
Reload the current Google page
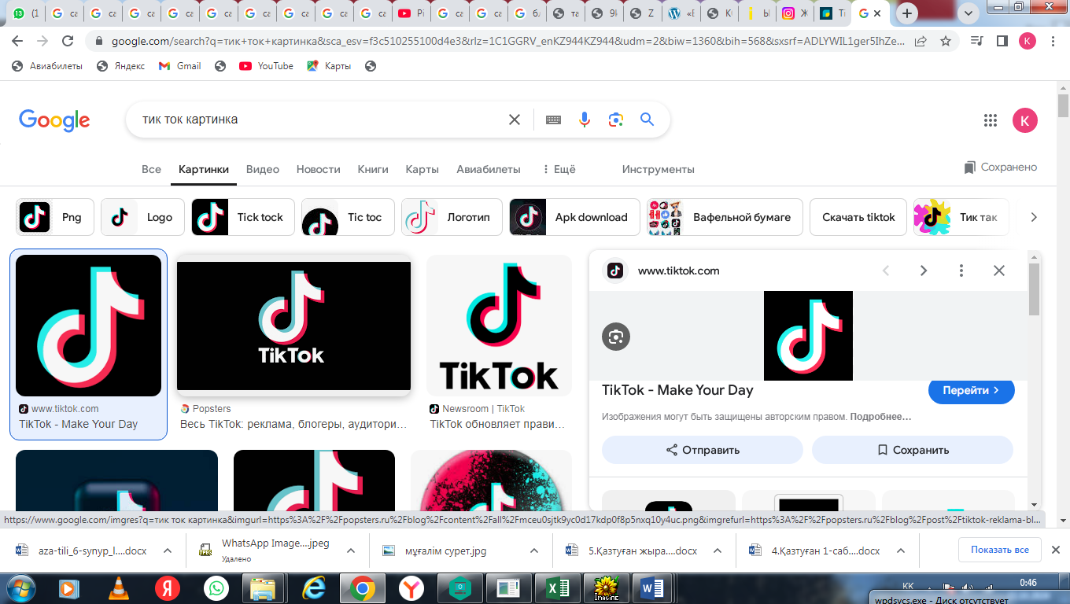pos(68,41)
